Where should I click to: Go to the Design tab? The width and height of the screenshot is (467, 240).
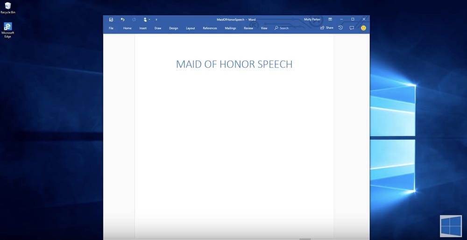174,28
